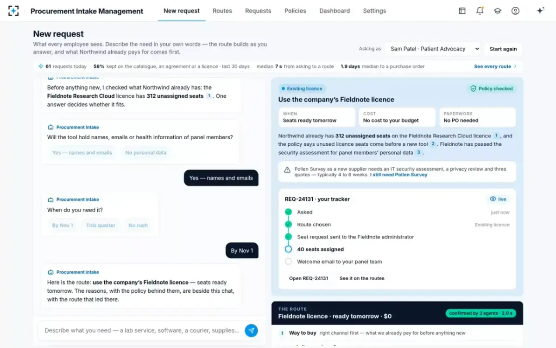Click See it on the routes button

coord(362,278)
